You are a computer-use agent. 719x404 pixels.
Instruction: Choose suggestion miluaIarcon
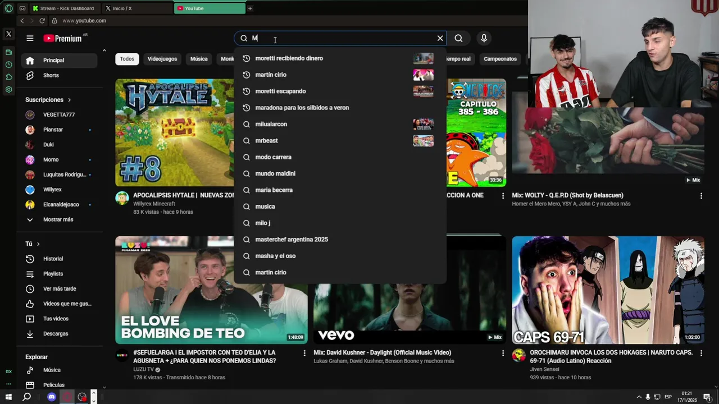point(340,124)
